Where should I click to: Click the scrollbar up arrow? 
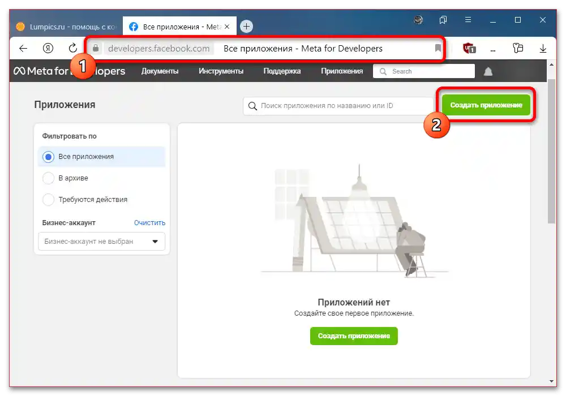pyautogui.click(x=551, y=65)
